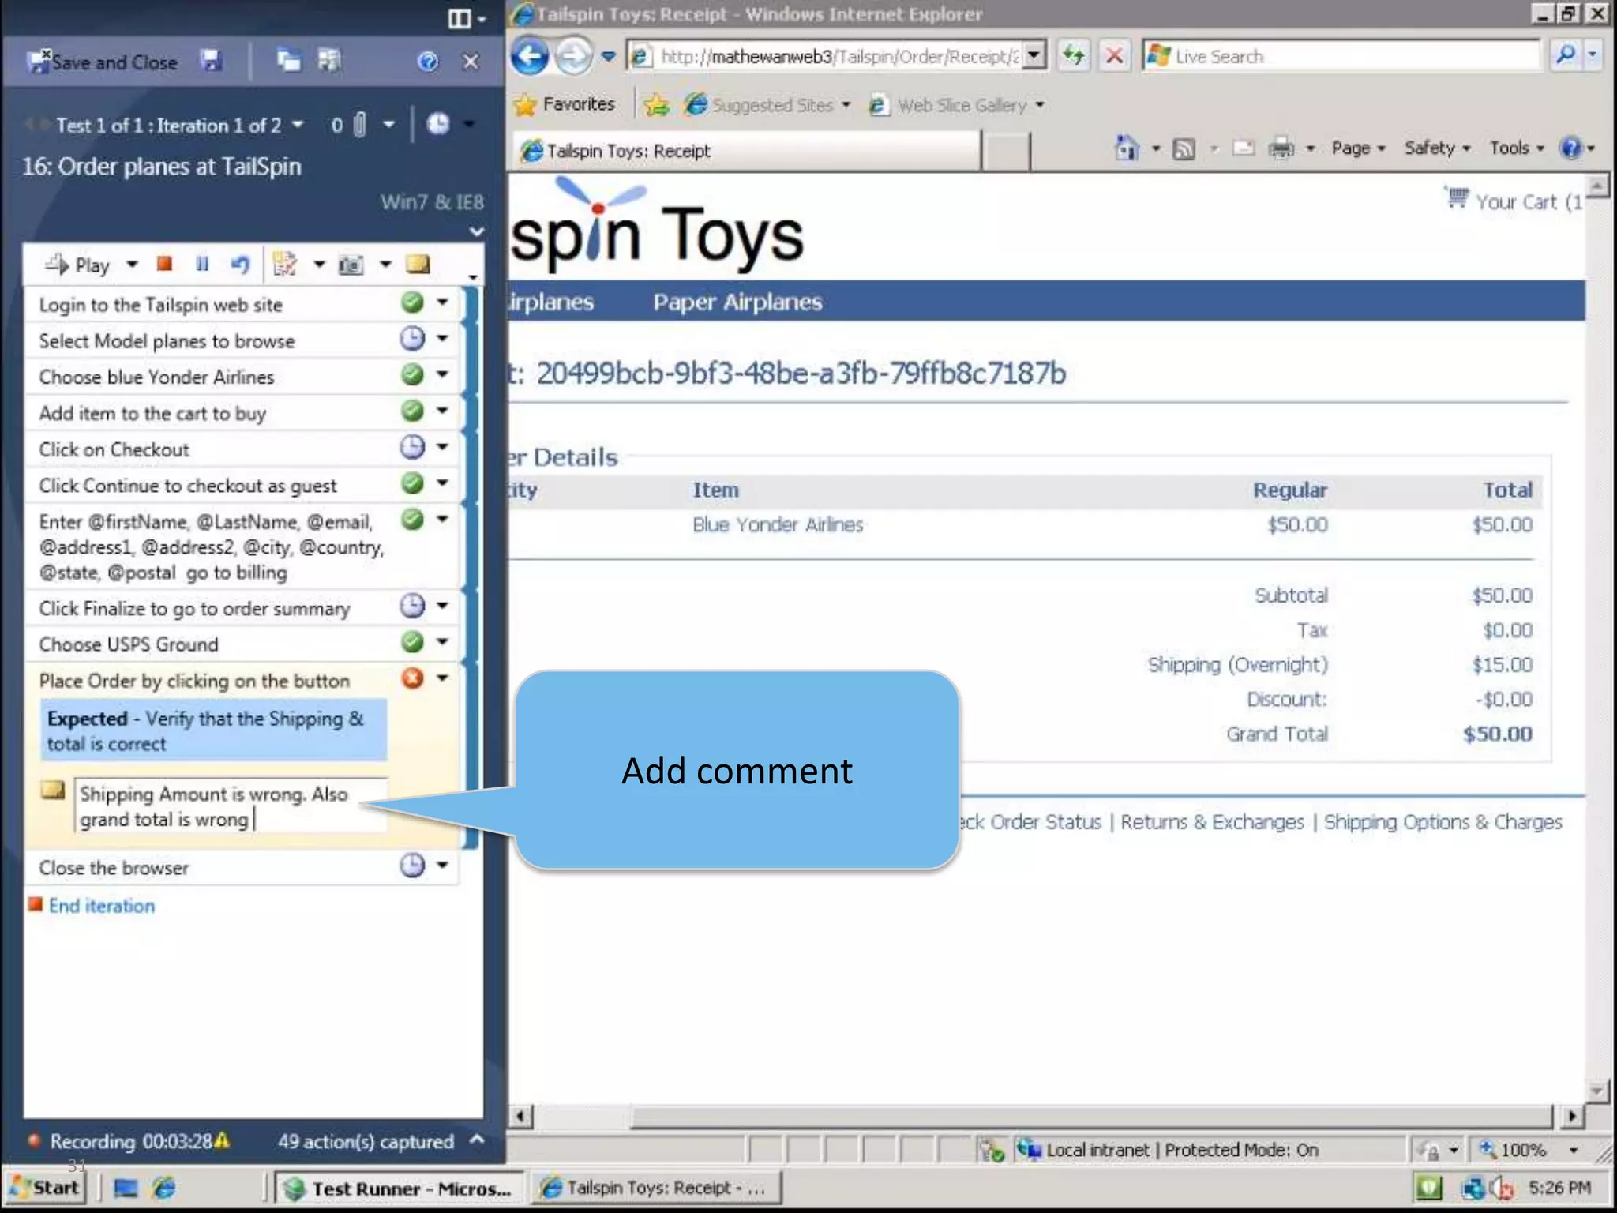Click Internet Explorer Back button
This screenshot has height=1213, width=1617.
(529, 56)
